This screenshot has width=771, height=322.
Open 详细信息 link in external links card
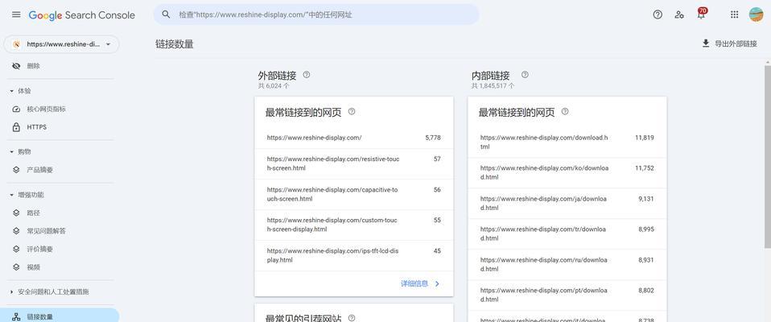414,283
